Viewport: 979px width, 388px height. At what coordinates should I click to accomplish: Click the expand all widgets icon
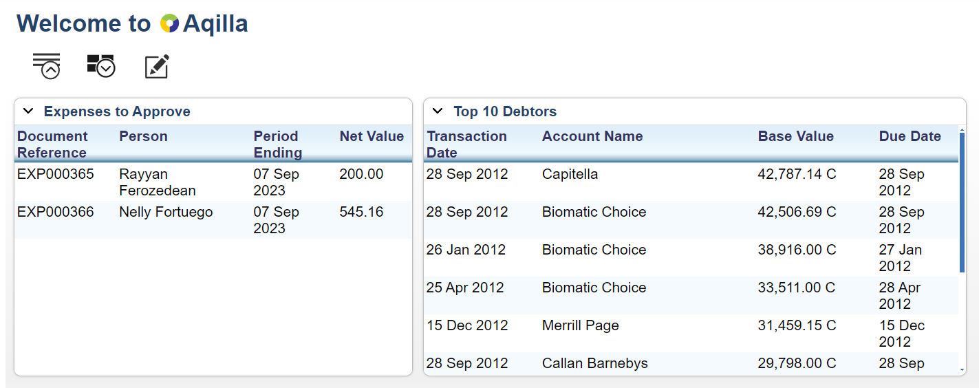pos(101,66)
